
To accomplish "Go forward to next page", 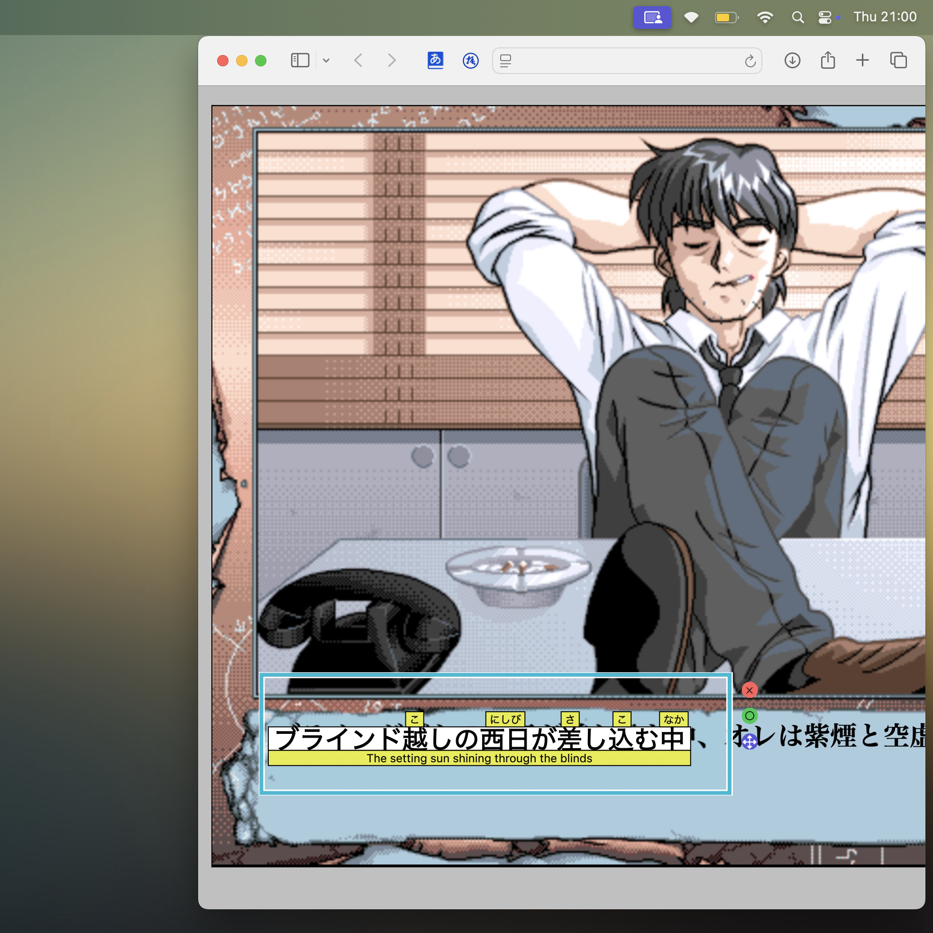I will [392, 60].
